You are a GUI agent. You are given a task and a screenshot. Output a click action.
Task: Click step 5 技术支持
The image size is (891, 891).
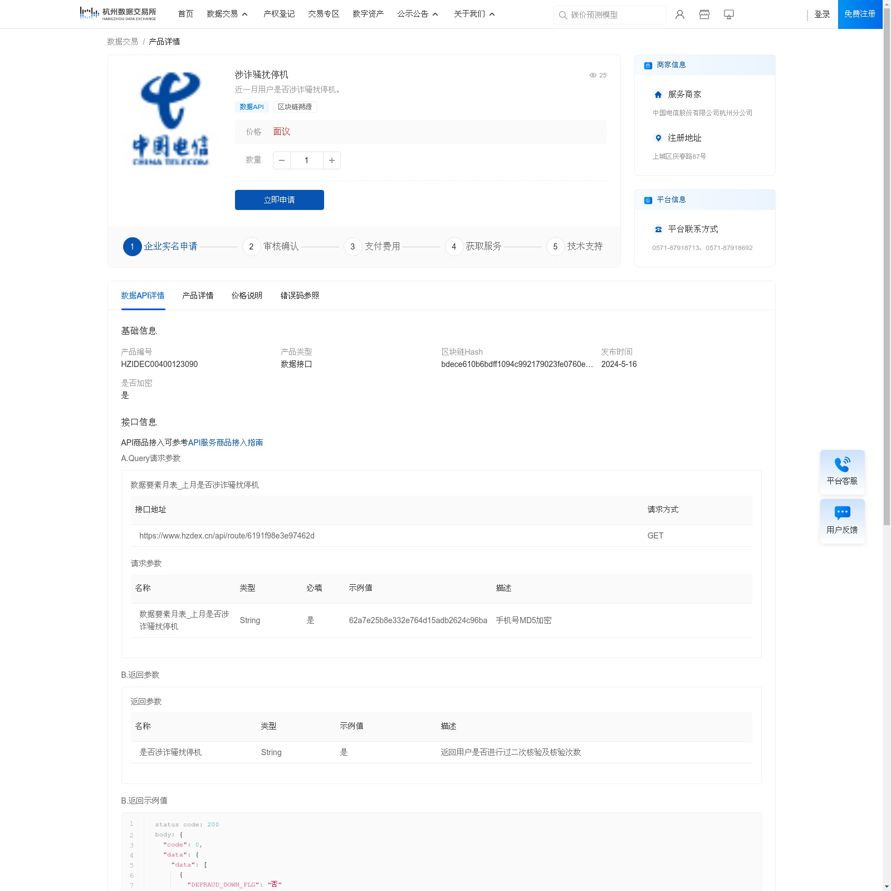click(x=575, y=247)
